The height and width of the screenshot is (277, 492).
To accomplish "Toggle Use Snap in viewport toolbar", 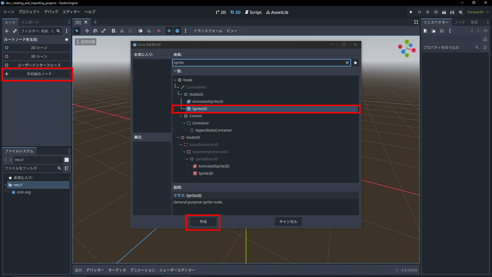I will tap(148, 31).
